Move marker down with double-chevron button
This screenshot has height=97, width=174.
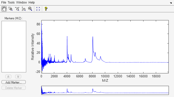[x=18, y=76]
